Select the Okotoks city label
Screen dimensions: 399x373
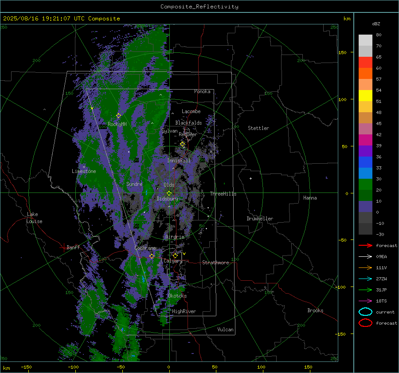177,296
